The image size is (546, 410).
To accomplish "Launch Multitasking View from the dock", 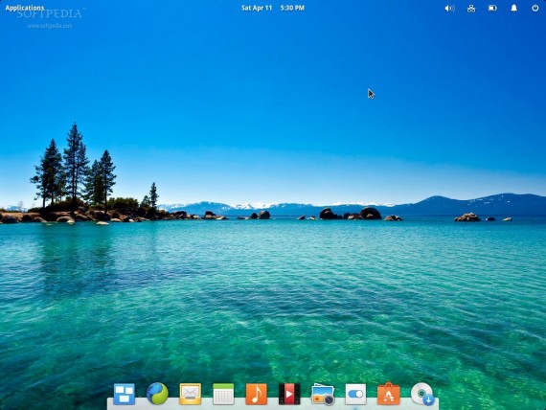I will coord(125,394).
